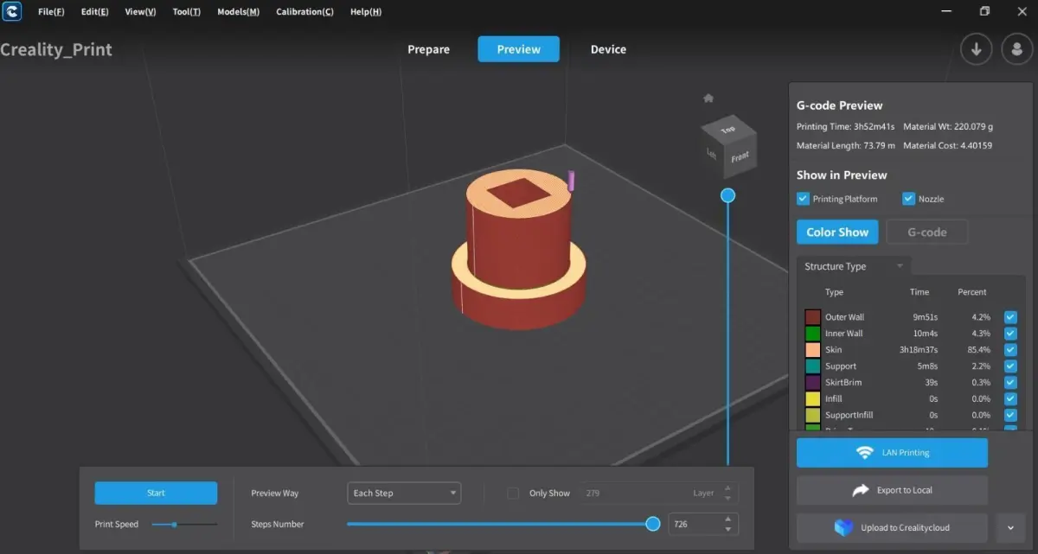Increase Layer number with up arrow
This screenshot has width=1038, height=554.
(728, 488)
